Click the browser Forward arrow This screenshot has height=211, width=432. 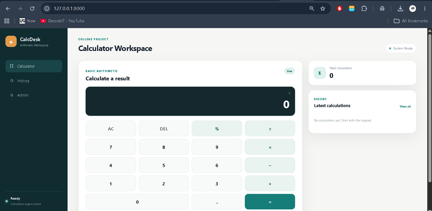[x=20, y=8]
